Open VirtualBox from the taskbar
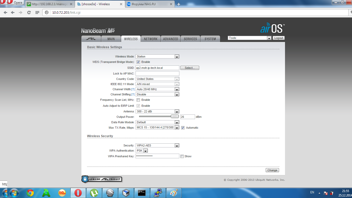352x198 pixels. (x=126, y=193)
